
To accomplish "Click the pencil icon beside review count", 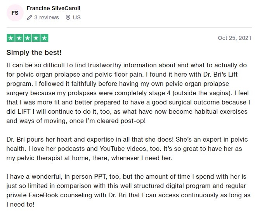I will click(29, 17).
